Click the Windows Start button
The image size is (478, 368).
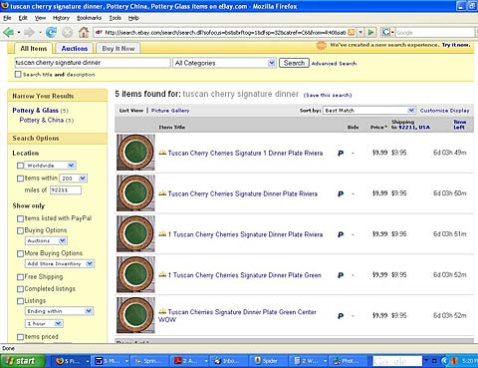point(22,361)
